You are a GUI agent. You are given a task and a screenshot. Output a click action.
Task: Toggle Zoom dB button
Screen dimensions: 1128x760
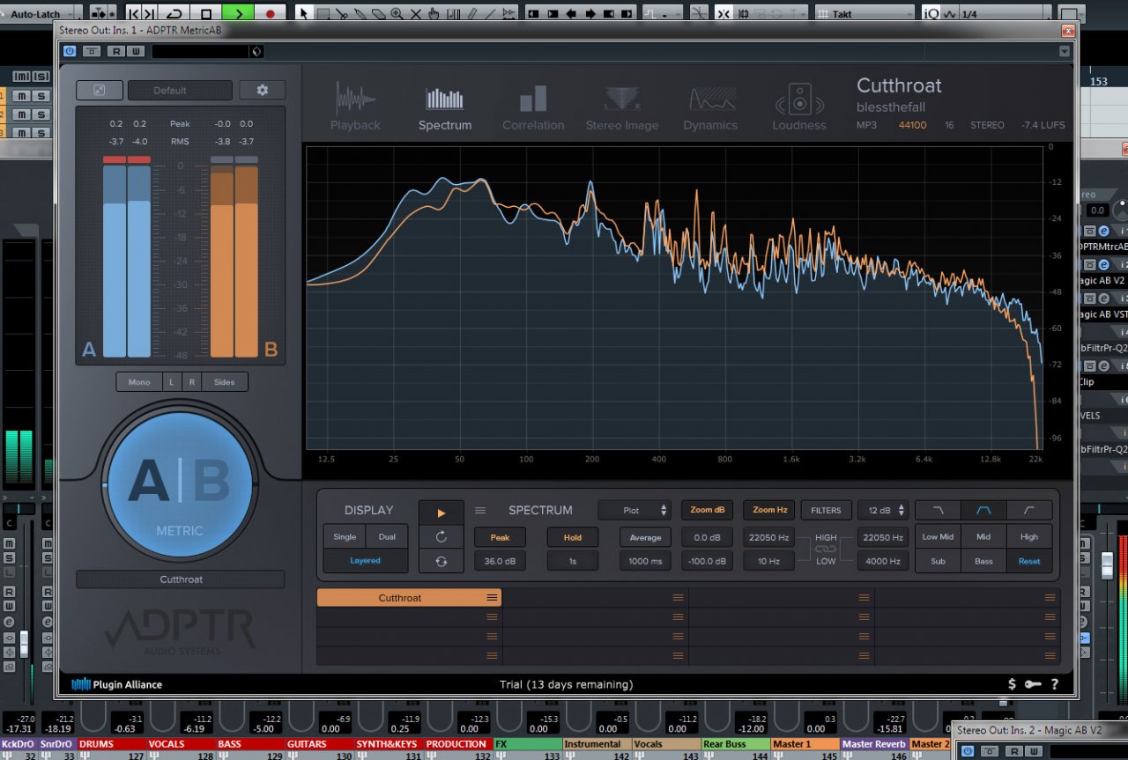point(708,510)
